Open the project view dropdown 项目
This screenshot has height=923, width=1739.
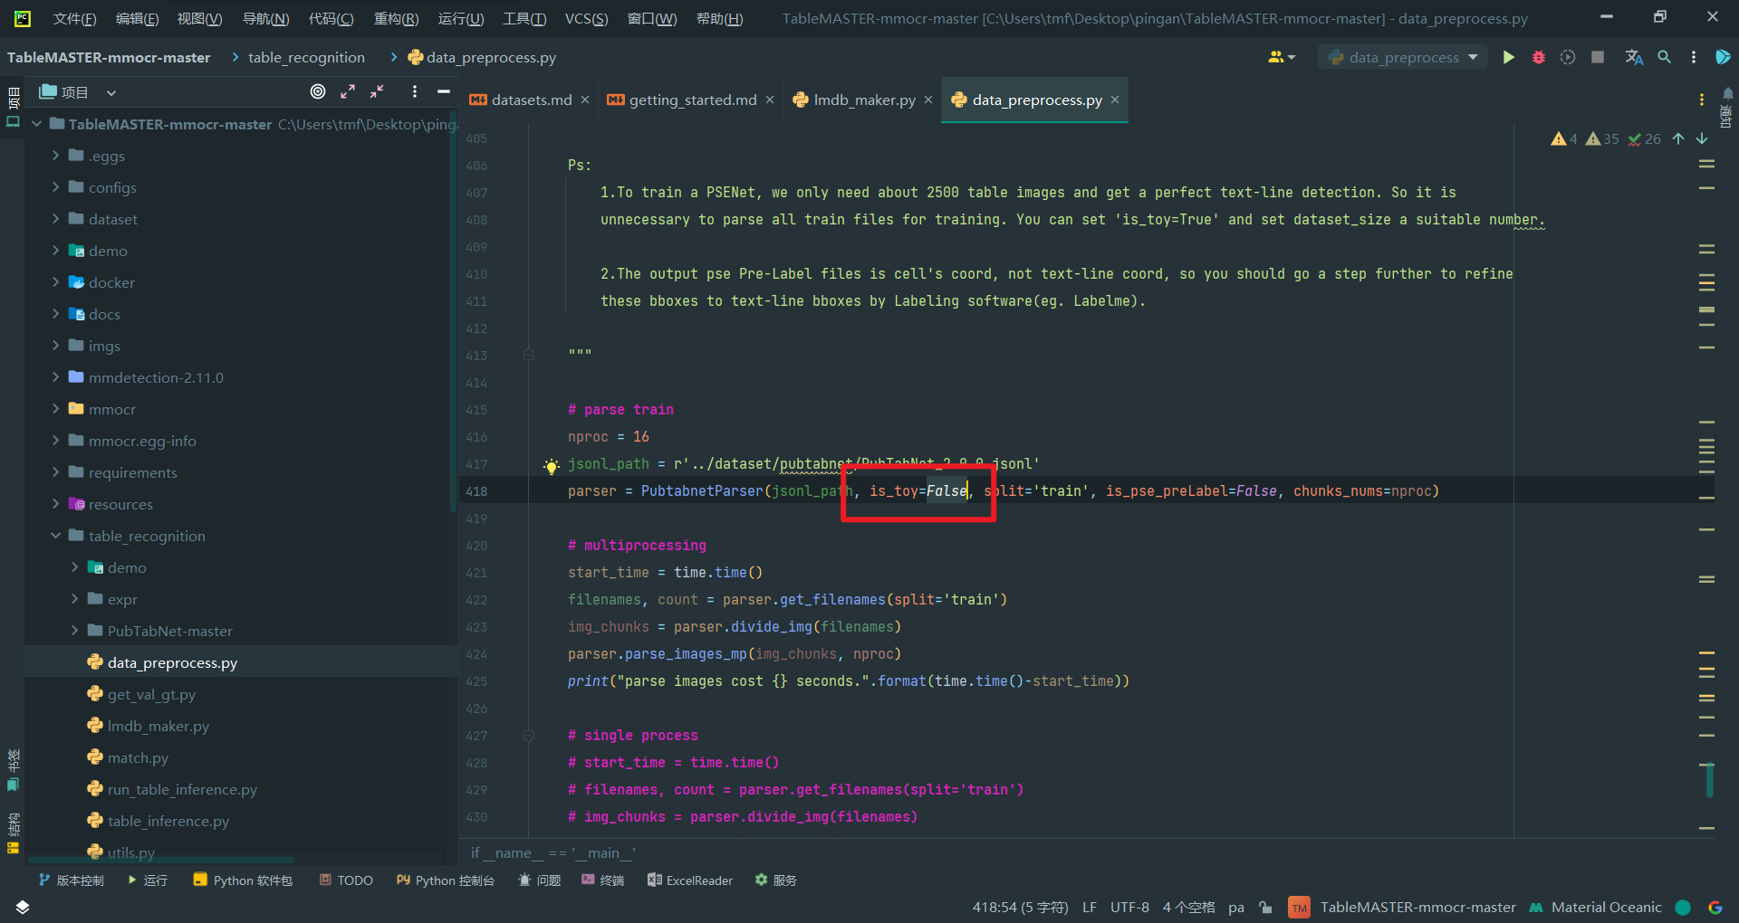pos(78,91)
